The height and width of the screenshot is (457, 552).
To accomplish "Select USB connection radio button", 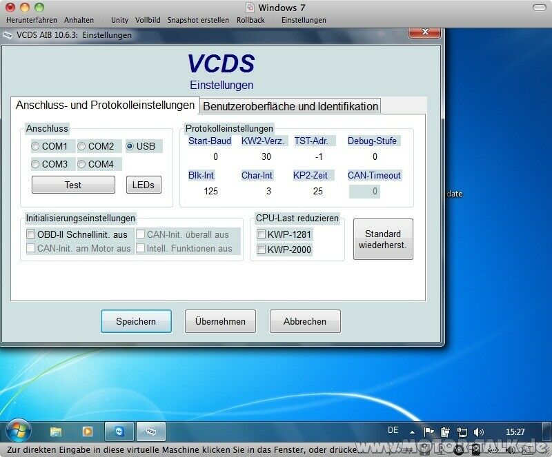I will [130, 146].
